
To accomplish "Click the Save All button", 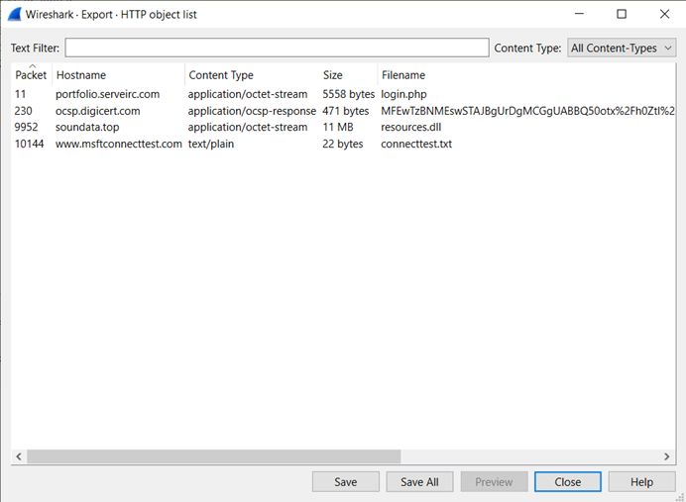I will [419, 482].
